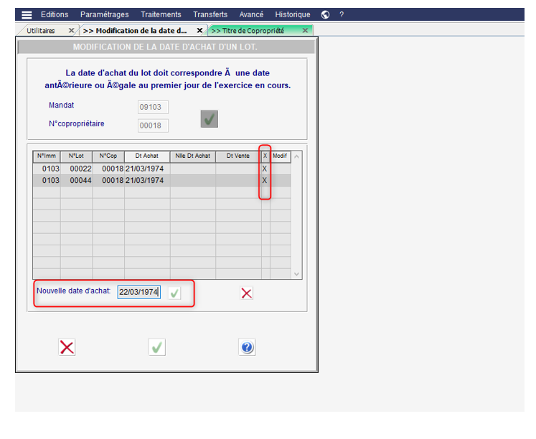536x439 pixels.
Task: Open the Editions menu
Action: coord(55,14)
